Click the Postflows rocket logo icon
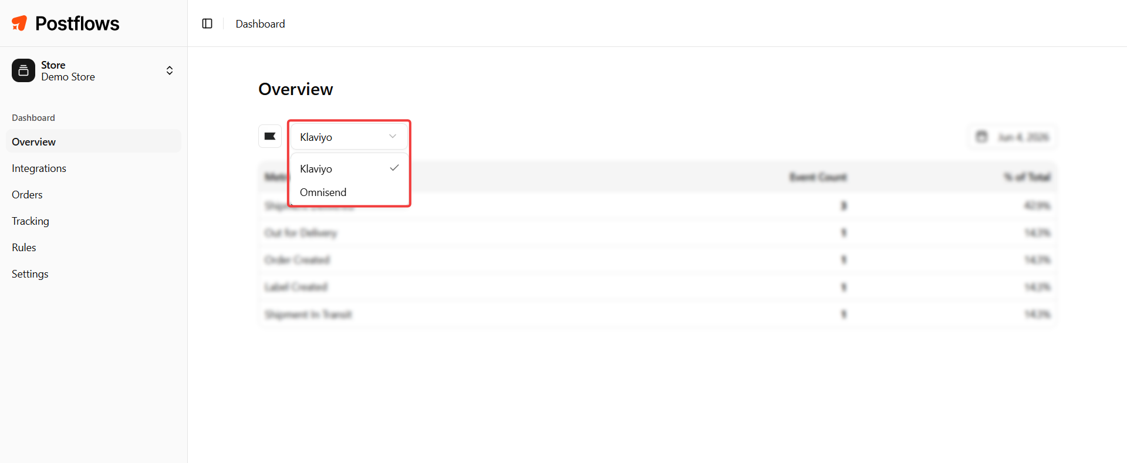Screen dimensions: 1127x463 (19, 23)
